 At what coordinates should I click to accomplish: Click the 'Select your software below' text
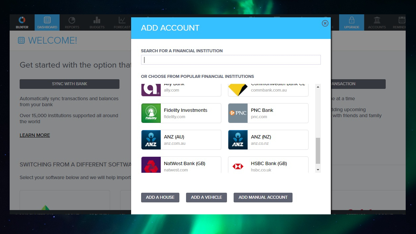75,177
